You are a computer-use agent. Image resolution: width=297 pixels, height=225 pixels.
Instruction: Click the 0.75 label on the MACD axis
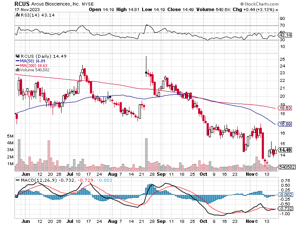(x=286, y=181)
